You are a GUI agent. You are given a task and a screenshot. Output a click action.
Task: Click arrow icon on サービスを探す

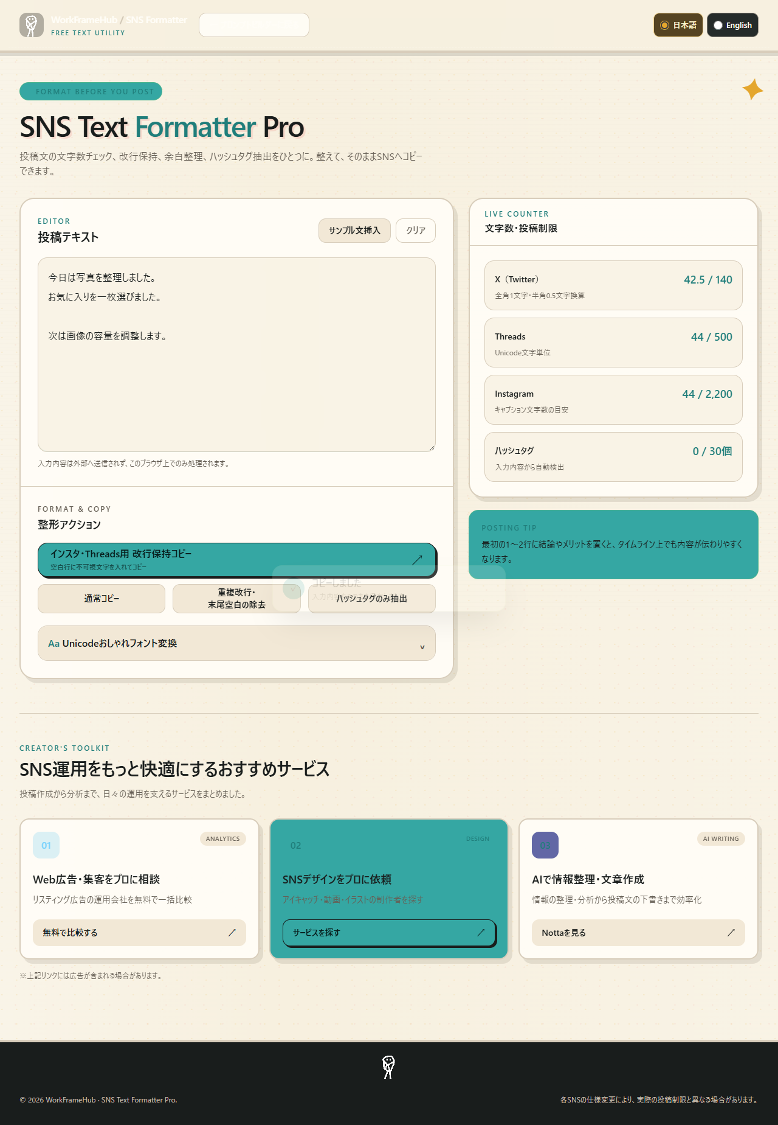tap(481, 933)
